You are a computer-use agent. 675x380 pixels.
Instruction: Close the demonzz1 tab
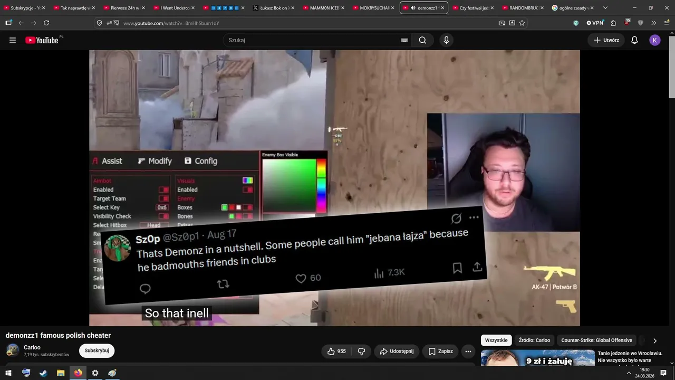tap(442, 8)
